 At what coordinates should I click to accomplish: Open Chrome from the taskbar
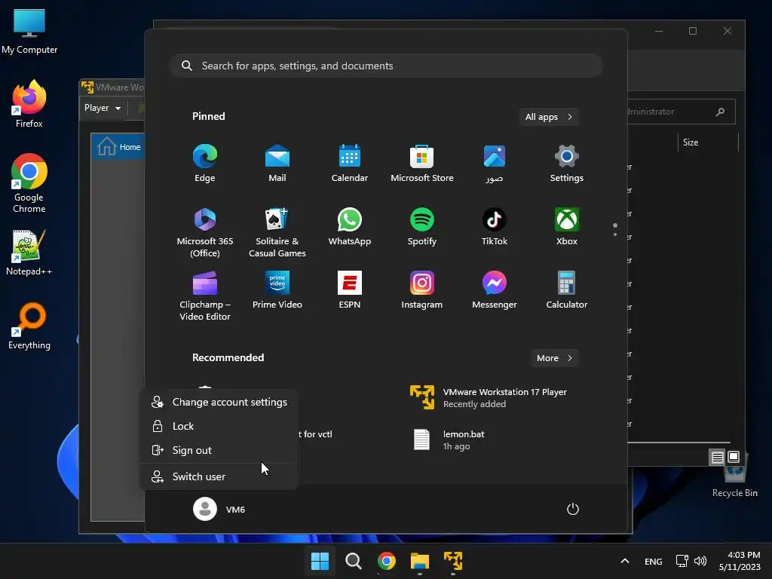point(387,561)
